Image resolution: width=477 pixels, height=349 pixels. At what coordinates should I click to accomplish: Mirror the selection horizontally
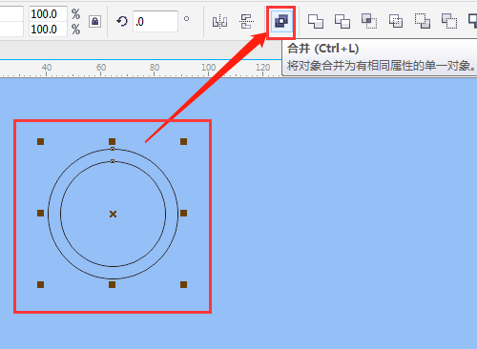[x=219, y=22]
